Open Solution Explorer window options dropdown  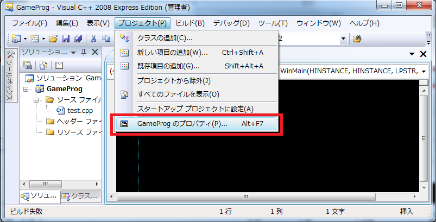pyautogui.click(x=74, y=52)
